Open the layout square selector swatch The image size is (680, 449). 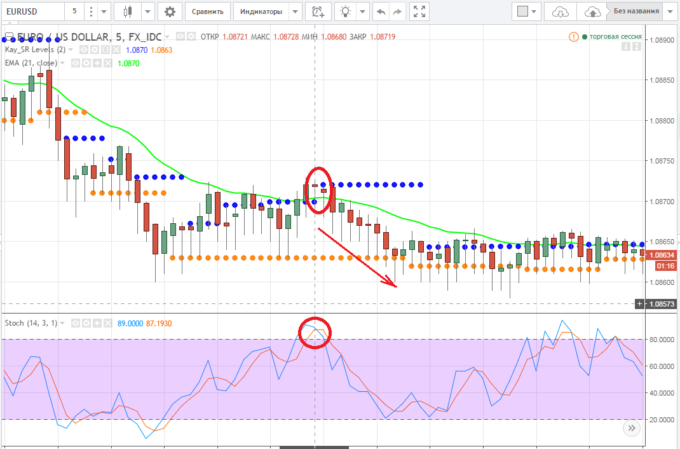(x=522, y=11)
